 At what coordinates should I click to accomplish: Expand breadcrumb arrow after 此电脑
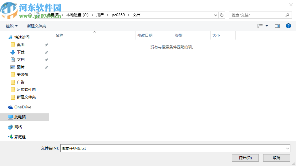pos(62,15)
